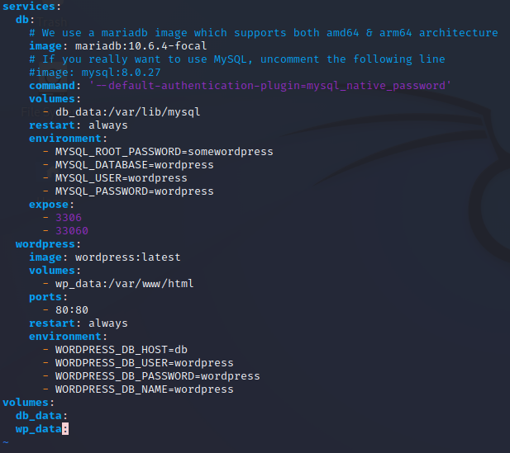Click the 'wordpress:' service key
The image size is (510, 453).
click(x=48, y=244)
